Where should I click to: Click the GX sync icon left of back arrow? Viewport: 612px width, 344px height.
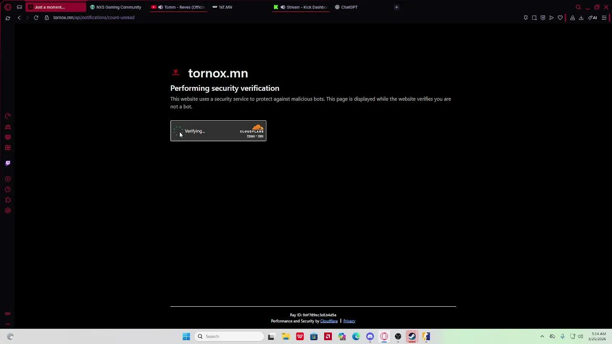[8, 18]
